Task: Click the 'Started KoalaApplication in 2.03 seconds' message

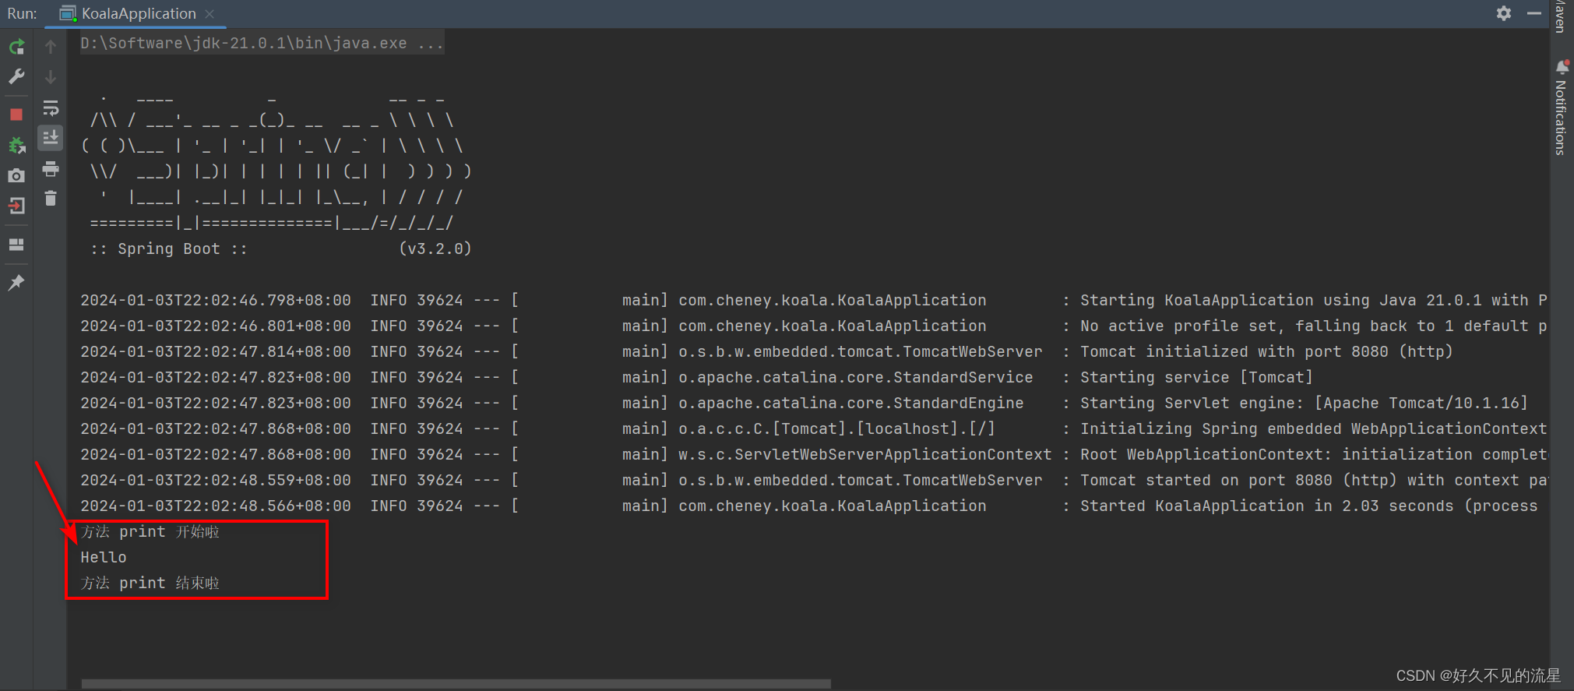Action: pyautogui.click(x=1308, y=506)
